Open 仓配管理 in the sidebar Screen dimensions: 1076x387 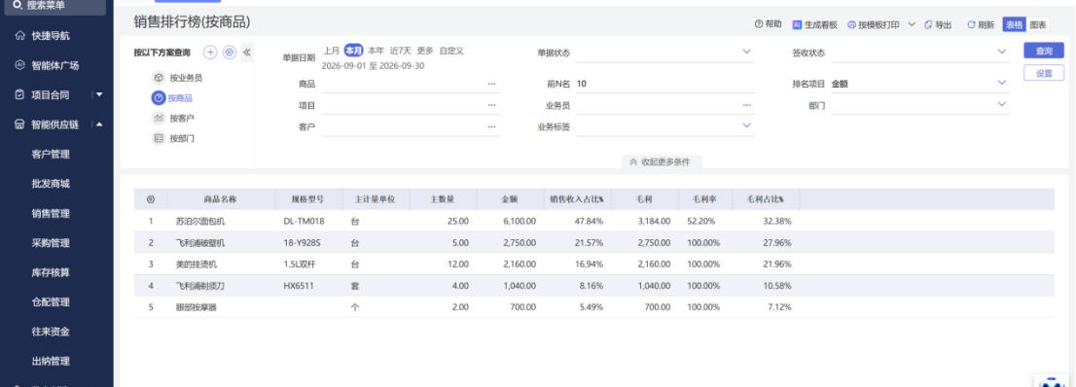pos(51,301)
